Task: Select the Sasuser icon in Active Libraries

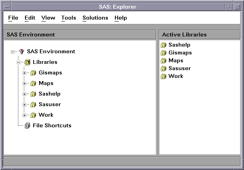Action: 163,69
